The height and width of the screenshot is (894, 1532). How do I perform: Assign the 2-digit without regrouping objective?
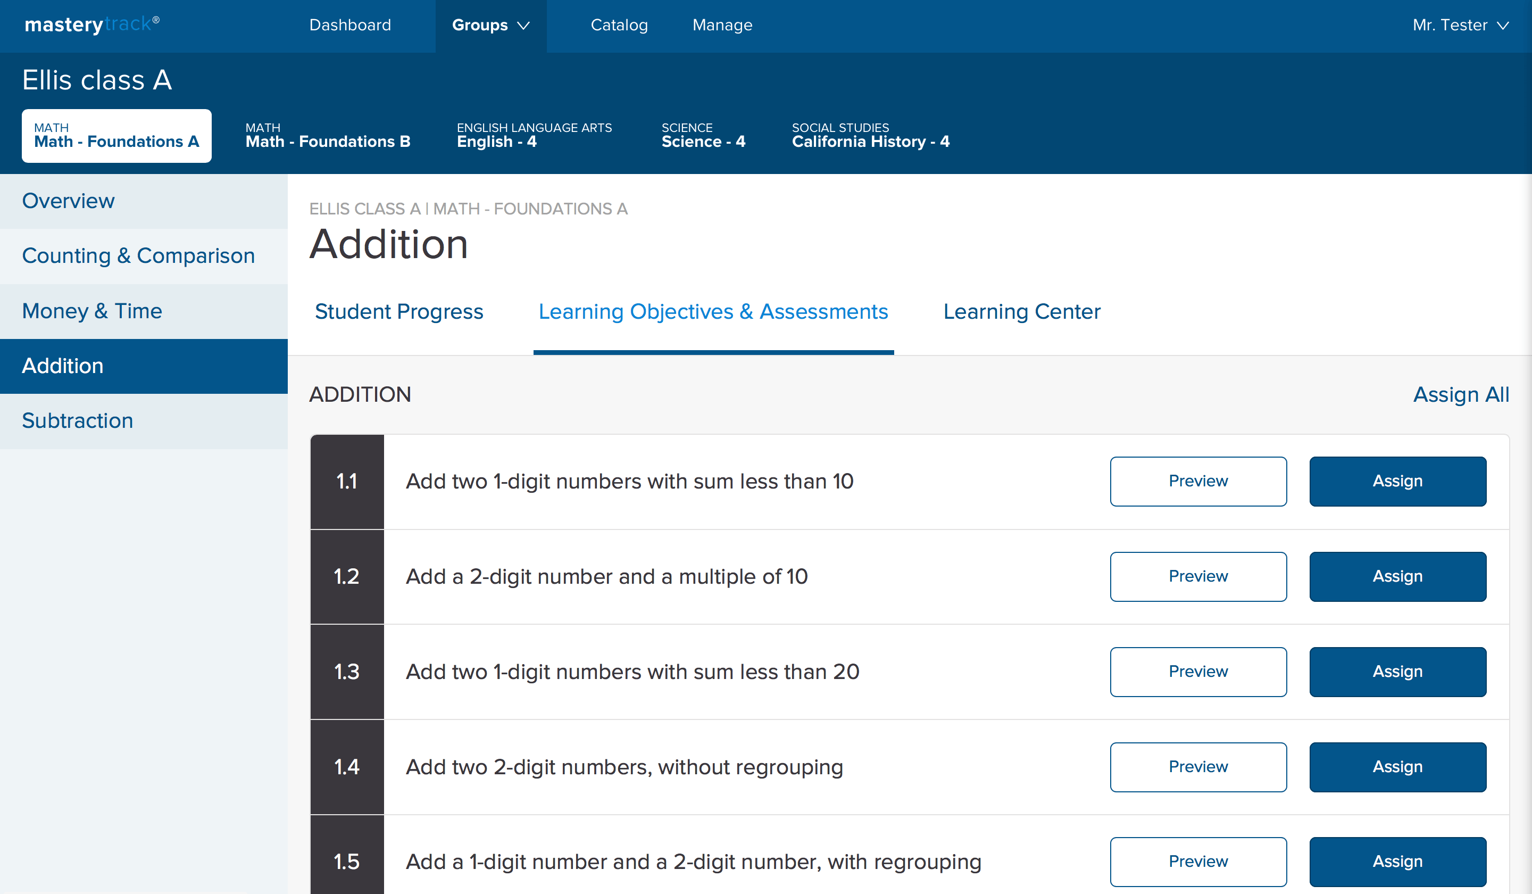[1397, 766]
